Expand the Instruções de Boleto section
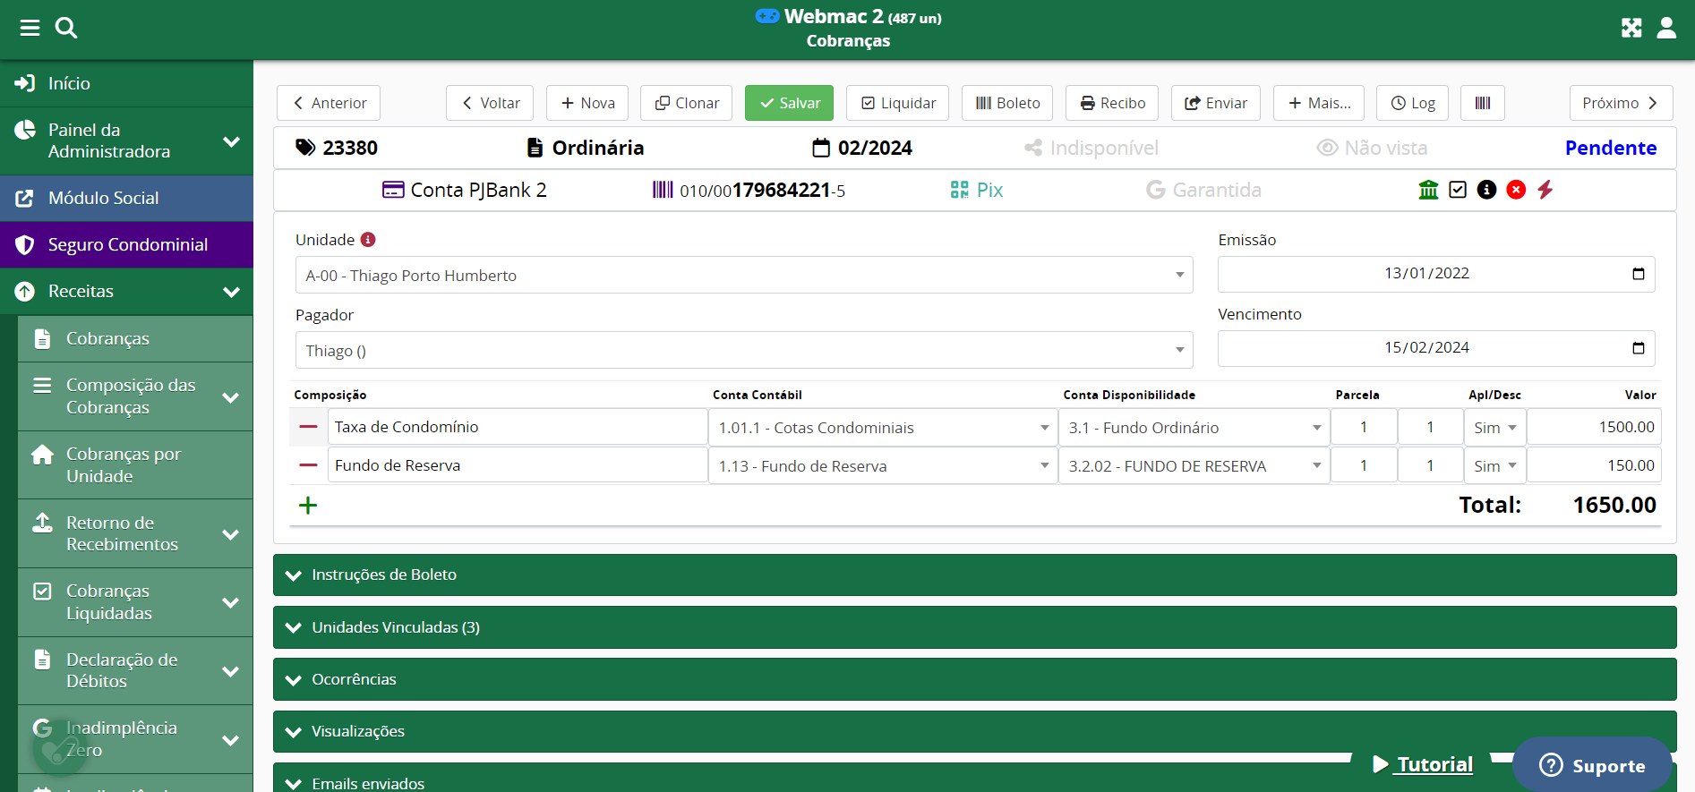 [974, 575]
